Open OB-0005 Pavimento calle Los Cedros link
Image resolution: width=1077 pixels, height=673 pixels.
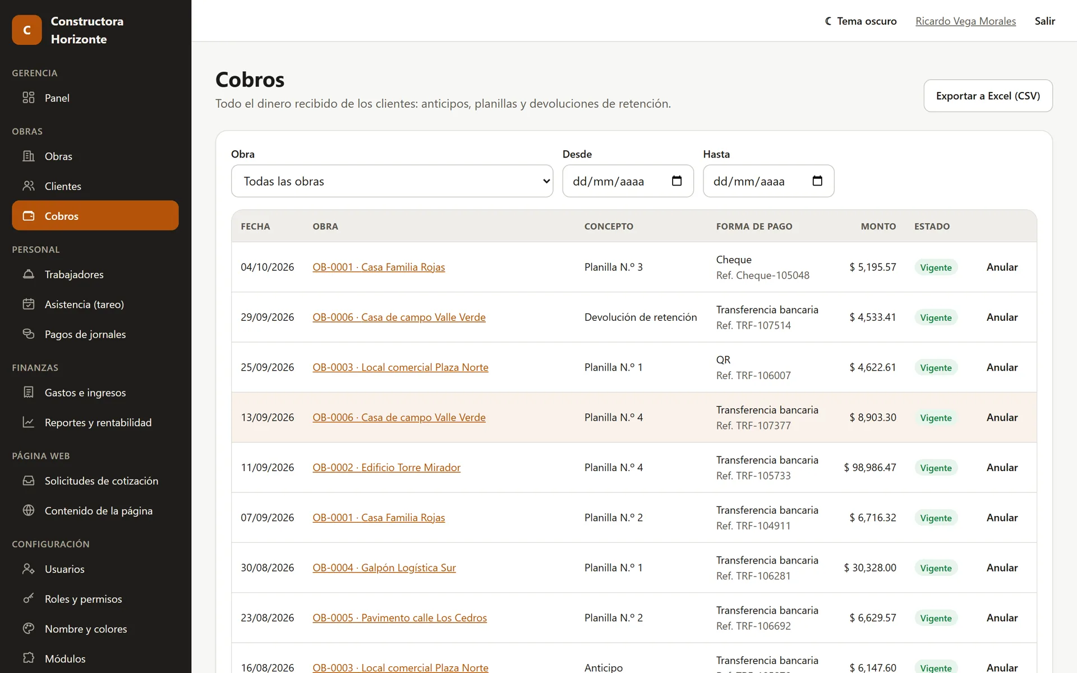click(399, 617)
